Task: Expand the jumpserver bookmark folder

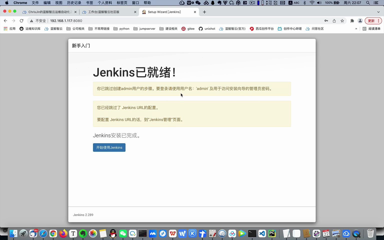Action: [144, 29]
